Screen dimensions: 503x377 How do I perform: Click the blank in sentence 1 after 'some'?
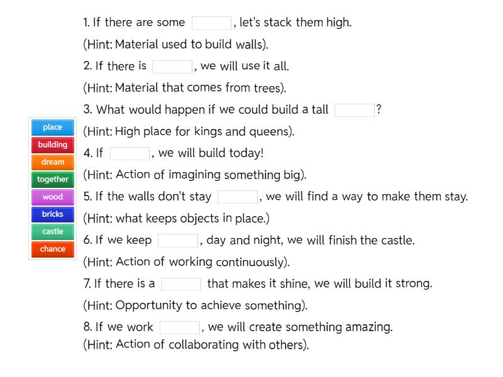coord(212,23)
